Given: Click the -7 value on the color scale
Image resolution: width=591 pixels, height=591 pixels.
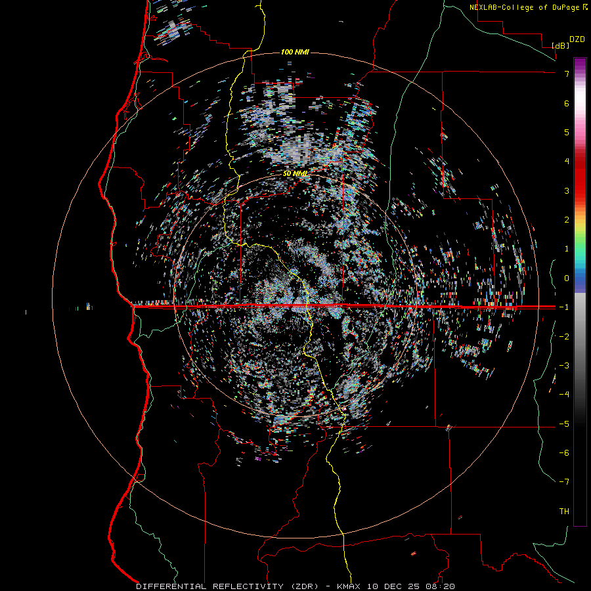Looking at the screenshot, I should [x=564, y=482].
